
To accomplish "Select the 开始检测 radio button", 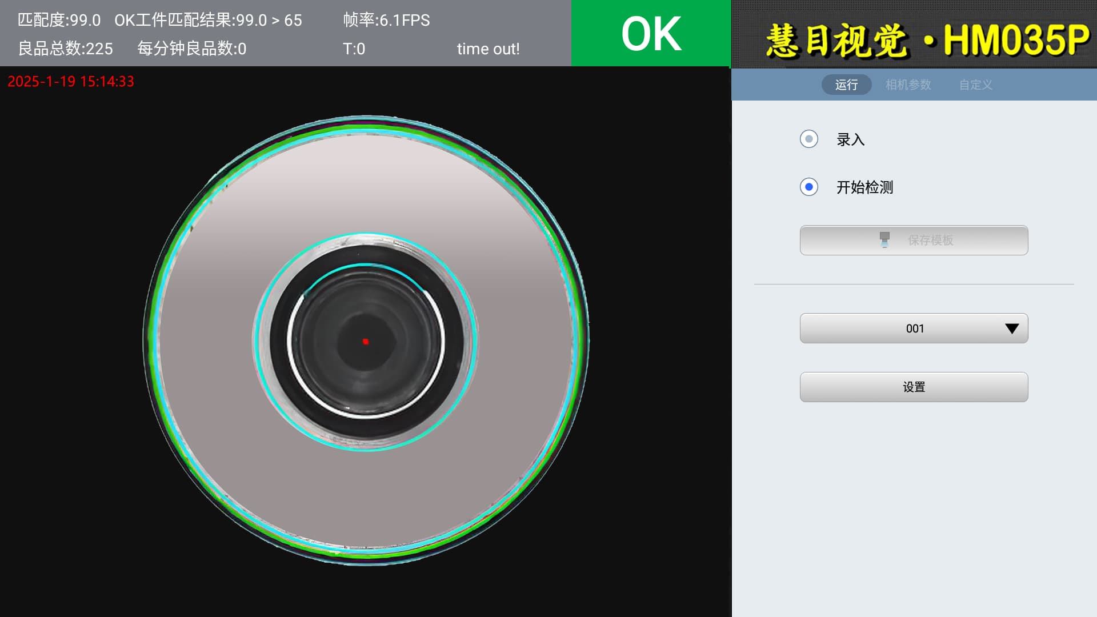I will point(809,187).
